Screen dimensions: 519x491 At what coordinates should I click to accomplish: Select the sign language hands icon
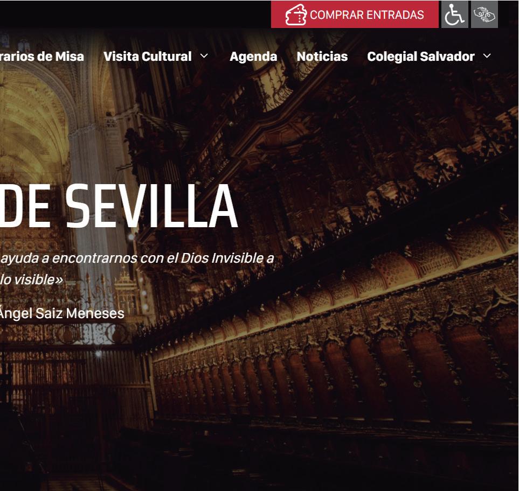485,15
